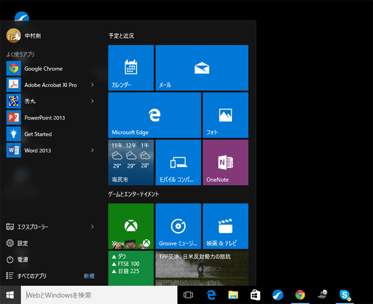373x304 pixels.
Task: Open the カレンダー calendar tile
Action: pyautogui.click(x=131, y=68)
